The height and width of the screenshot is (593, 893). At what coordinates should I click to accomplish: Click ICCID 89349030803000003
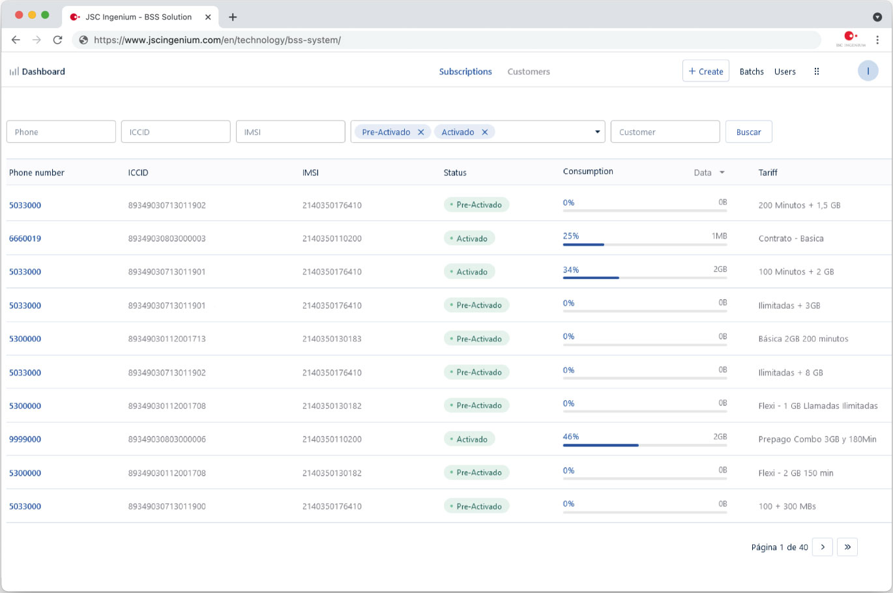[167, 239]
